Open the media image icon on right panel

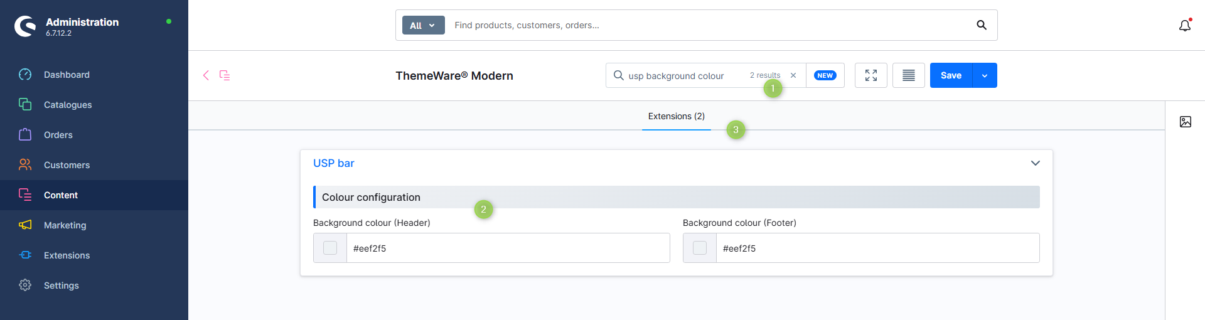1186,122
